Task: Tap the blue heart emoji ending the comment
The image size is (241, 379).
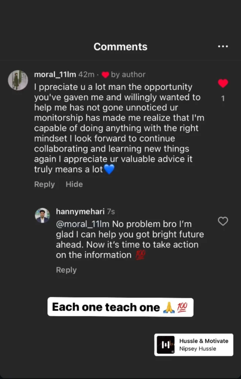Action: 109,170
